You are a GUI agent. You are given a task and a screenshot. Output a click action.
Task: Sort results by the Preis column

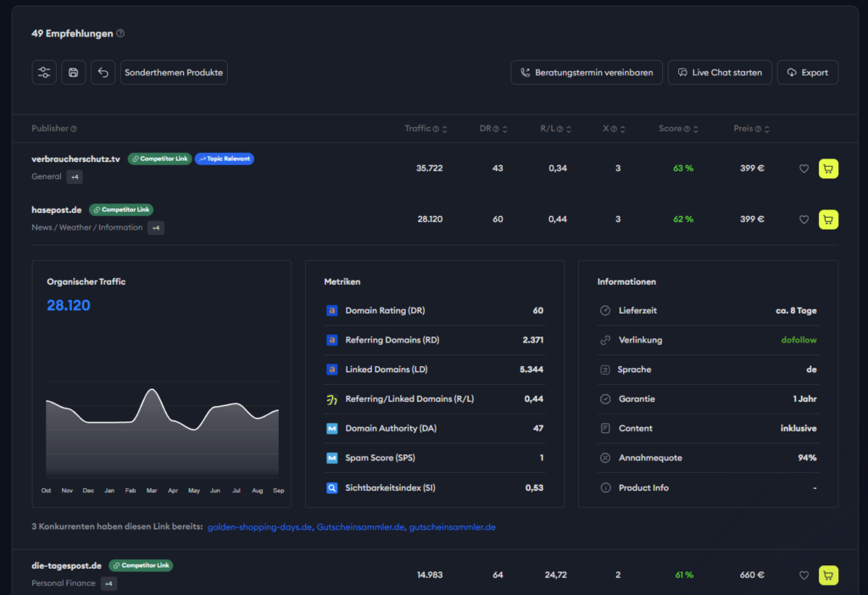coord(768,129)
